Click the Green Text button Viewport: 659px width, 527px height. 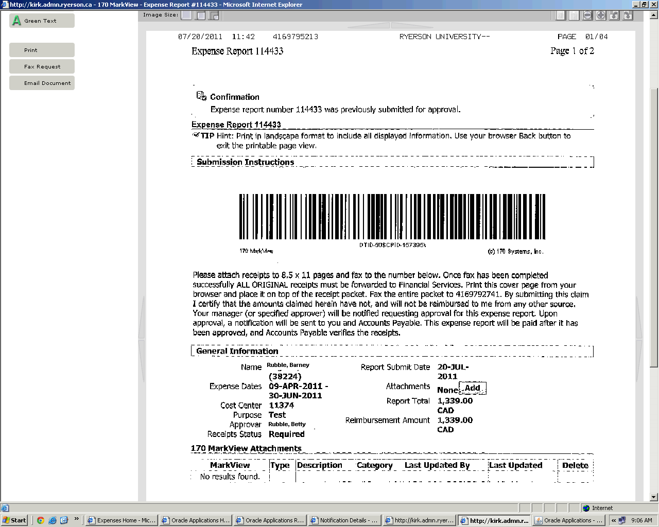coord(42,21)
